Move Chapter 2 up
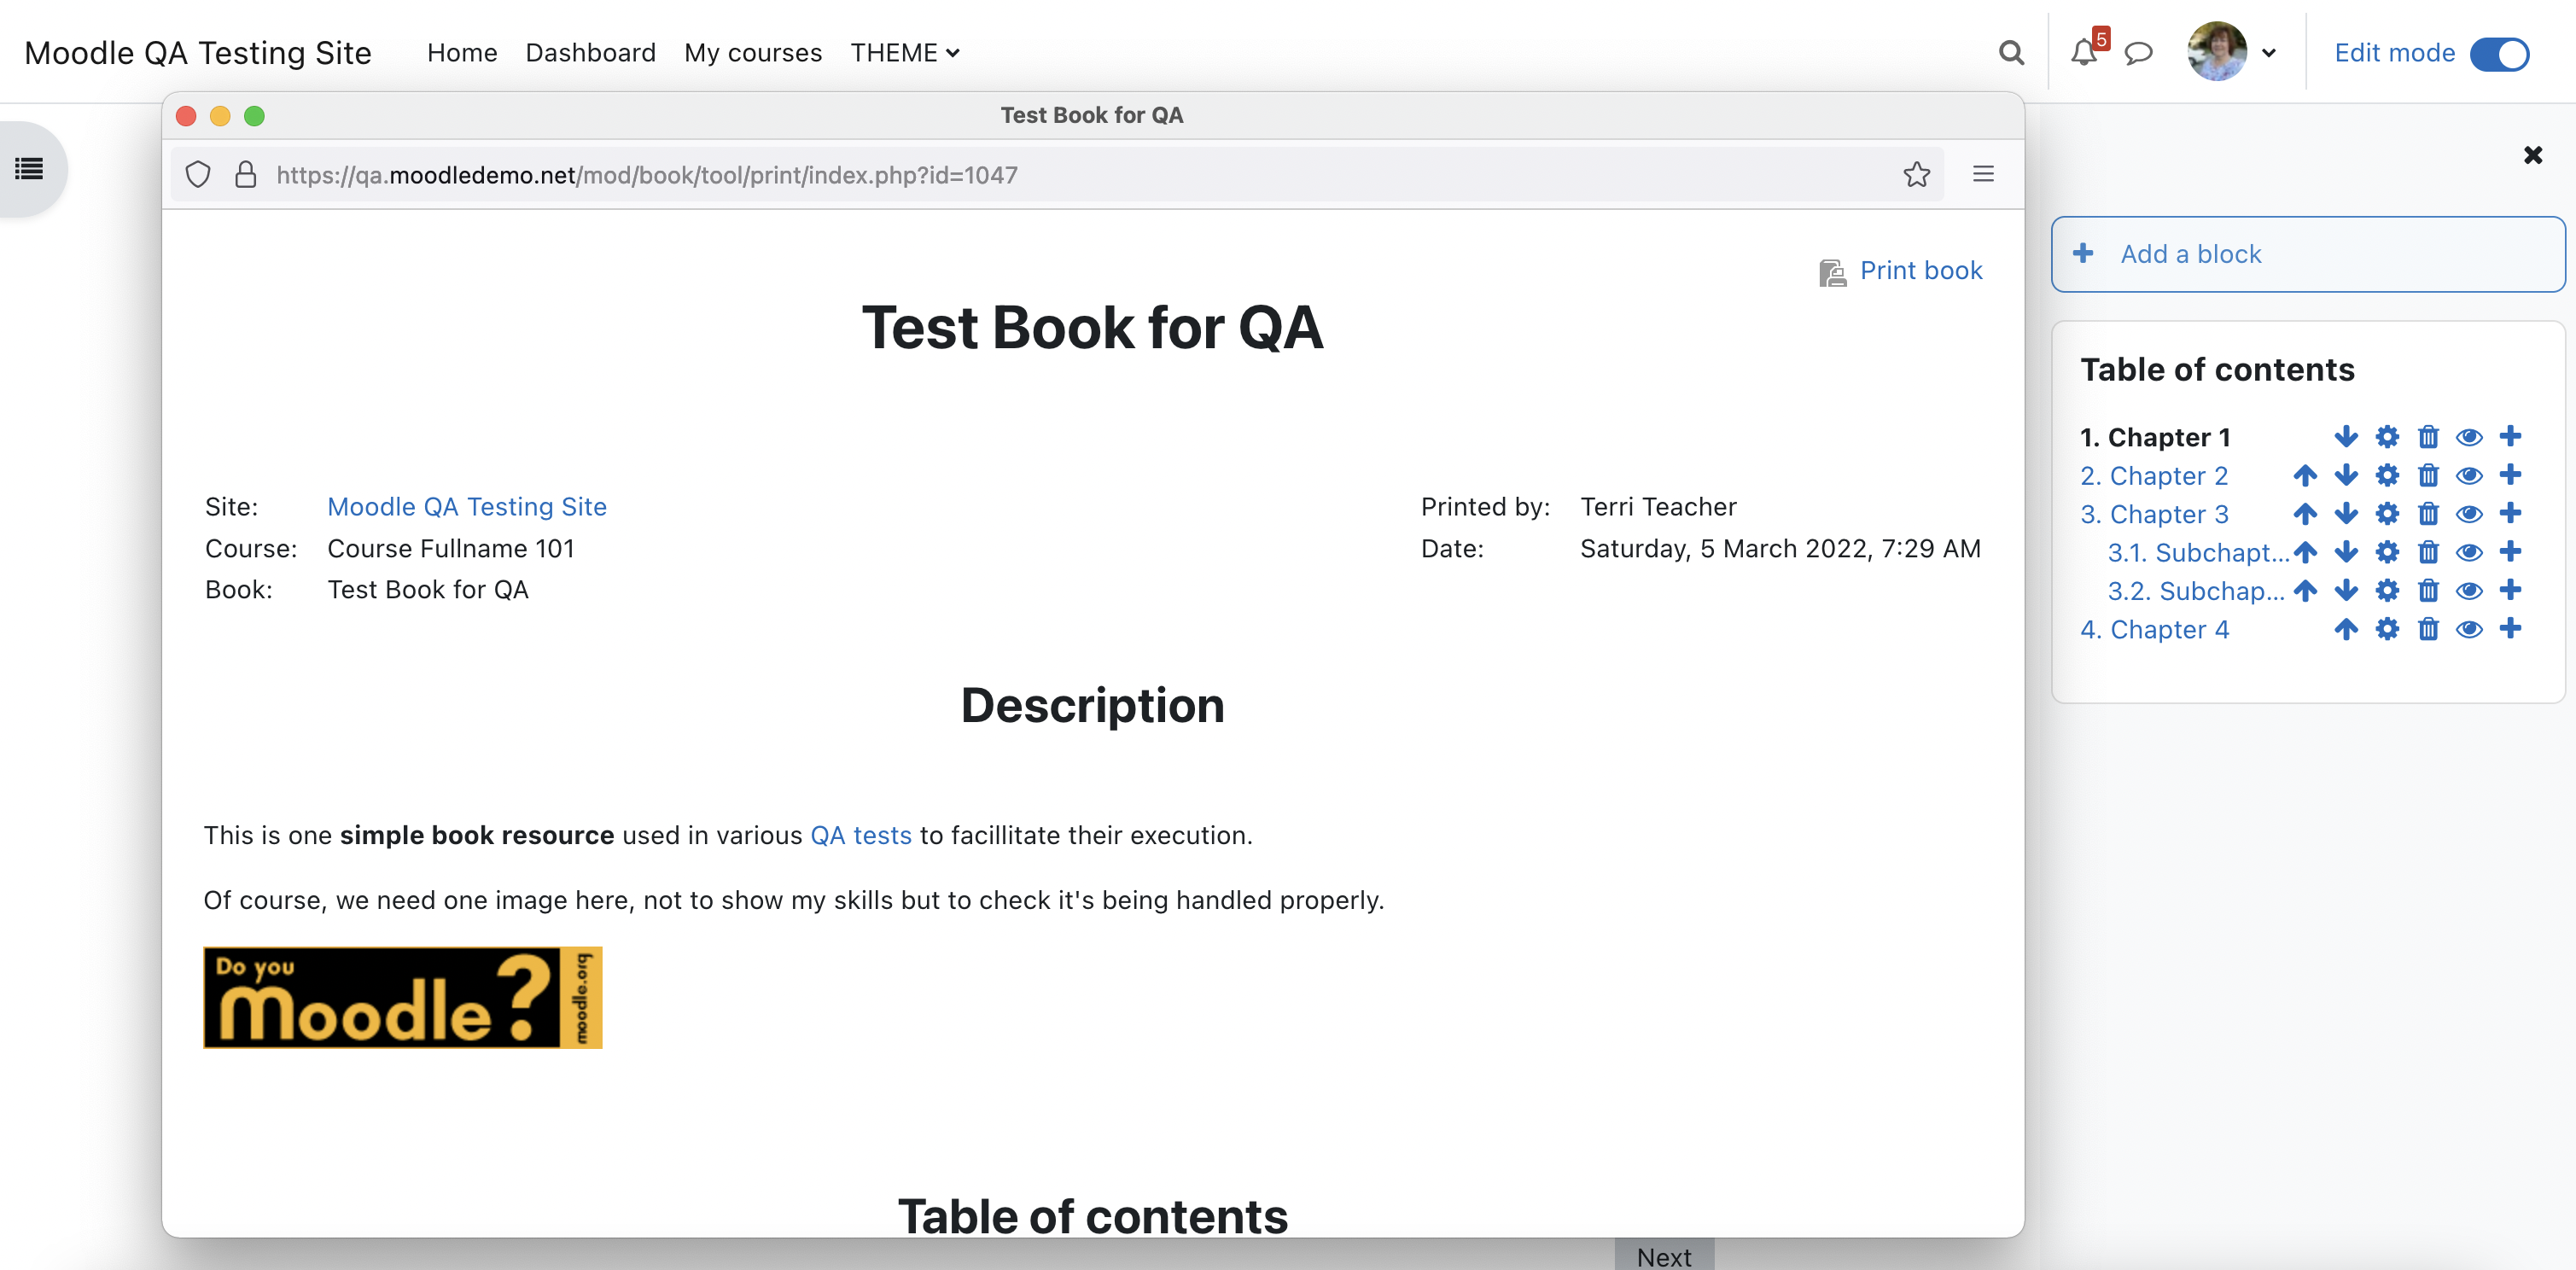2576x1270 pixels. pos(2305,475)
